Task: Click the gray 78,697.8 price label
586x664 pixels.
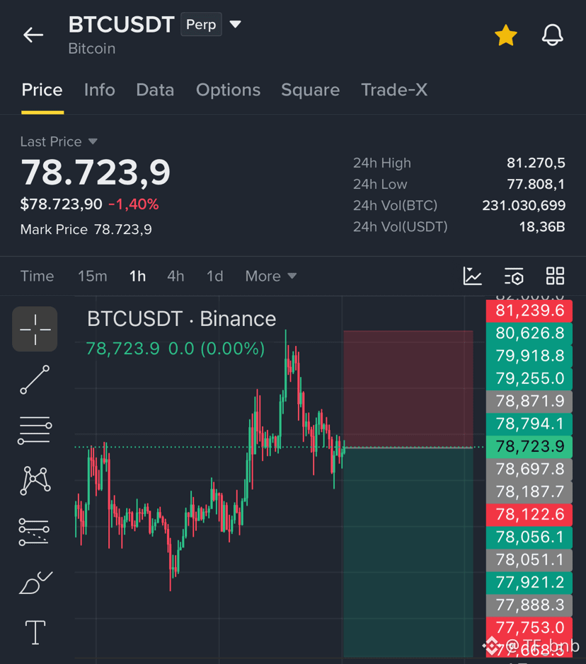Action: [529, 470]
